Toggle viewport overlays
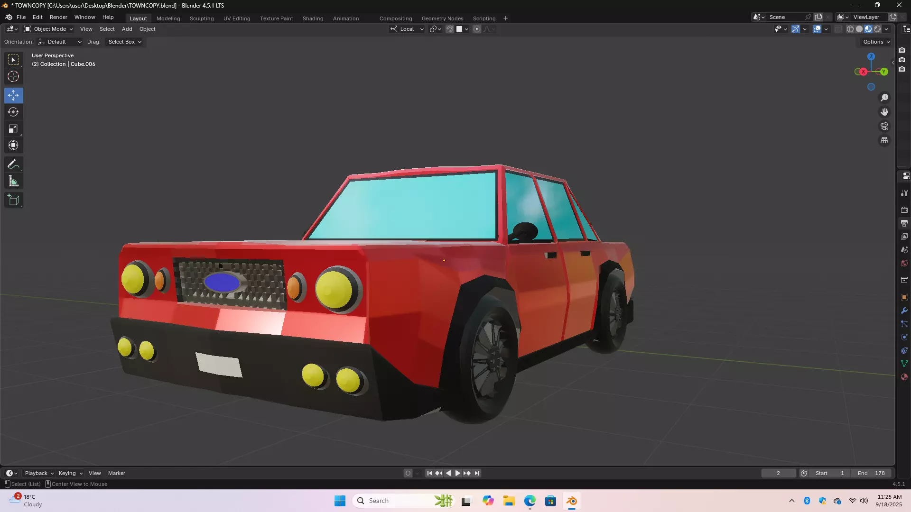 click(817, 29)
